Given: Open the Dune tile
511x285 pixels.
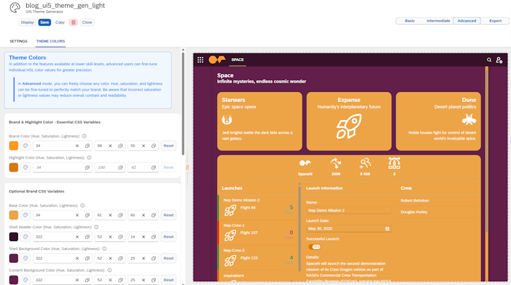Looking at the screenshot, I should pos(438,121).
